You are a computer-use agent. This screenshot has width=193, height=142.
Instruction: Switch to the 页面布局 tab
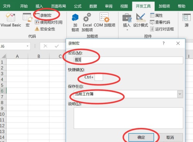tap(58, 6)
